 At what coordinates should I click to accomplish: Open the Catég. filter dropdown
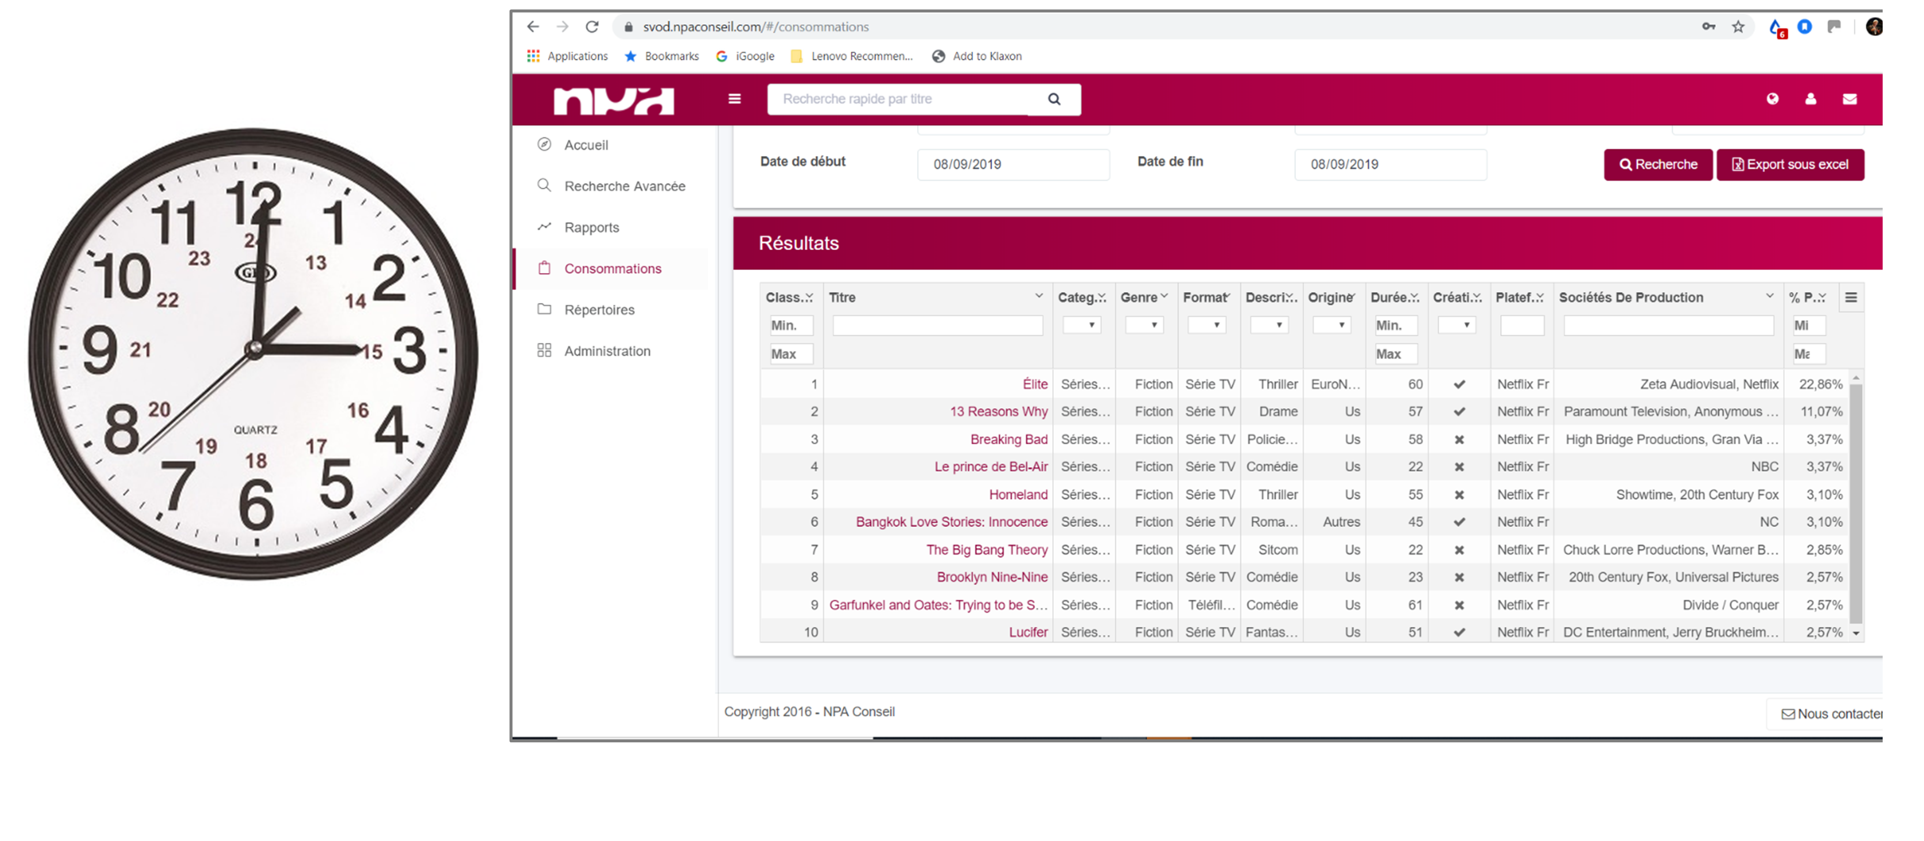(1081, 325)
